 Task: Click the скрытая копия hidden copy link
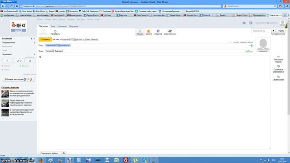(x=246, y=42)
